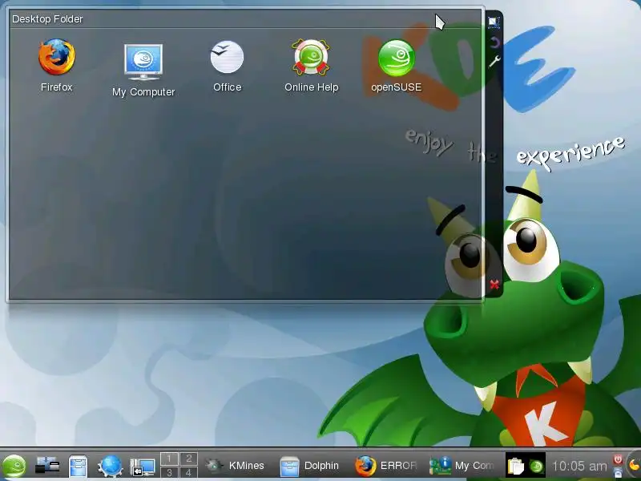Switch to virtual desktop 3
The height and width of the screenshot is (481, 641).
click(x=169, y=472)
